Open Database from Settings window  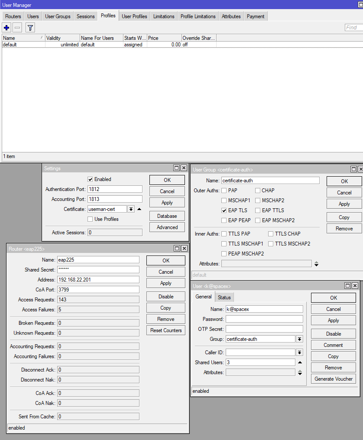[167, 216]
